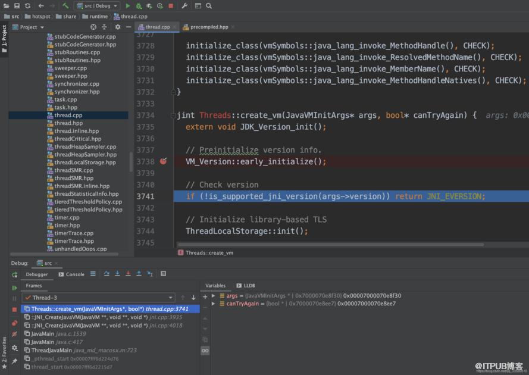Locate current file in Project tree
This screenshot has height=375, width=529.
(93, 27)
